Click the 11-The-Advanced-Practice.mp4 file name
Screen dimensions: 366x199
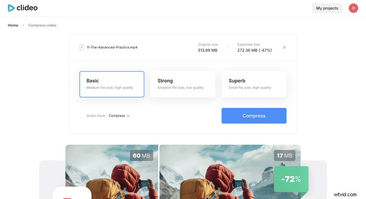pos(112,47)
